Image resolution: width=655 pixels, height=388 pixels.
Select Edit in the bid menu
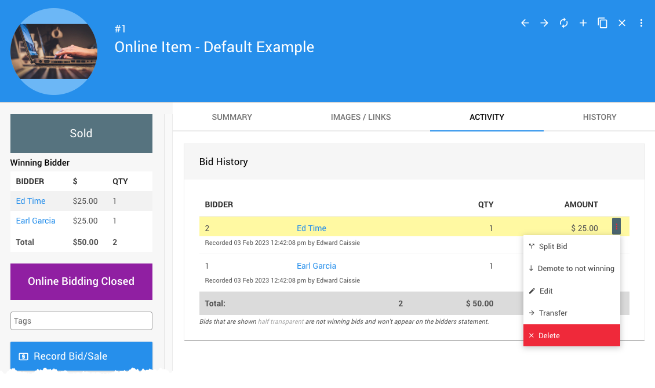coord(546,291)
